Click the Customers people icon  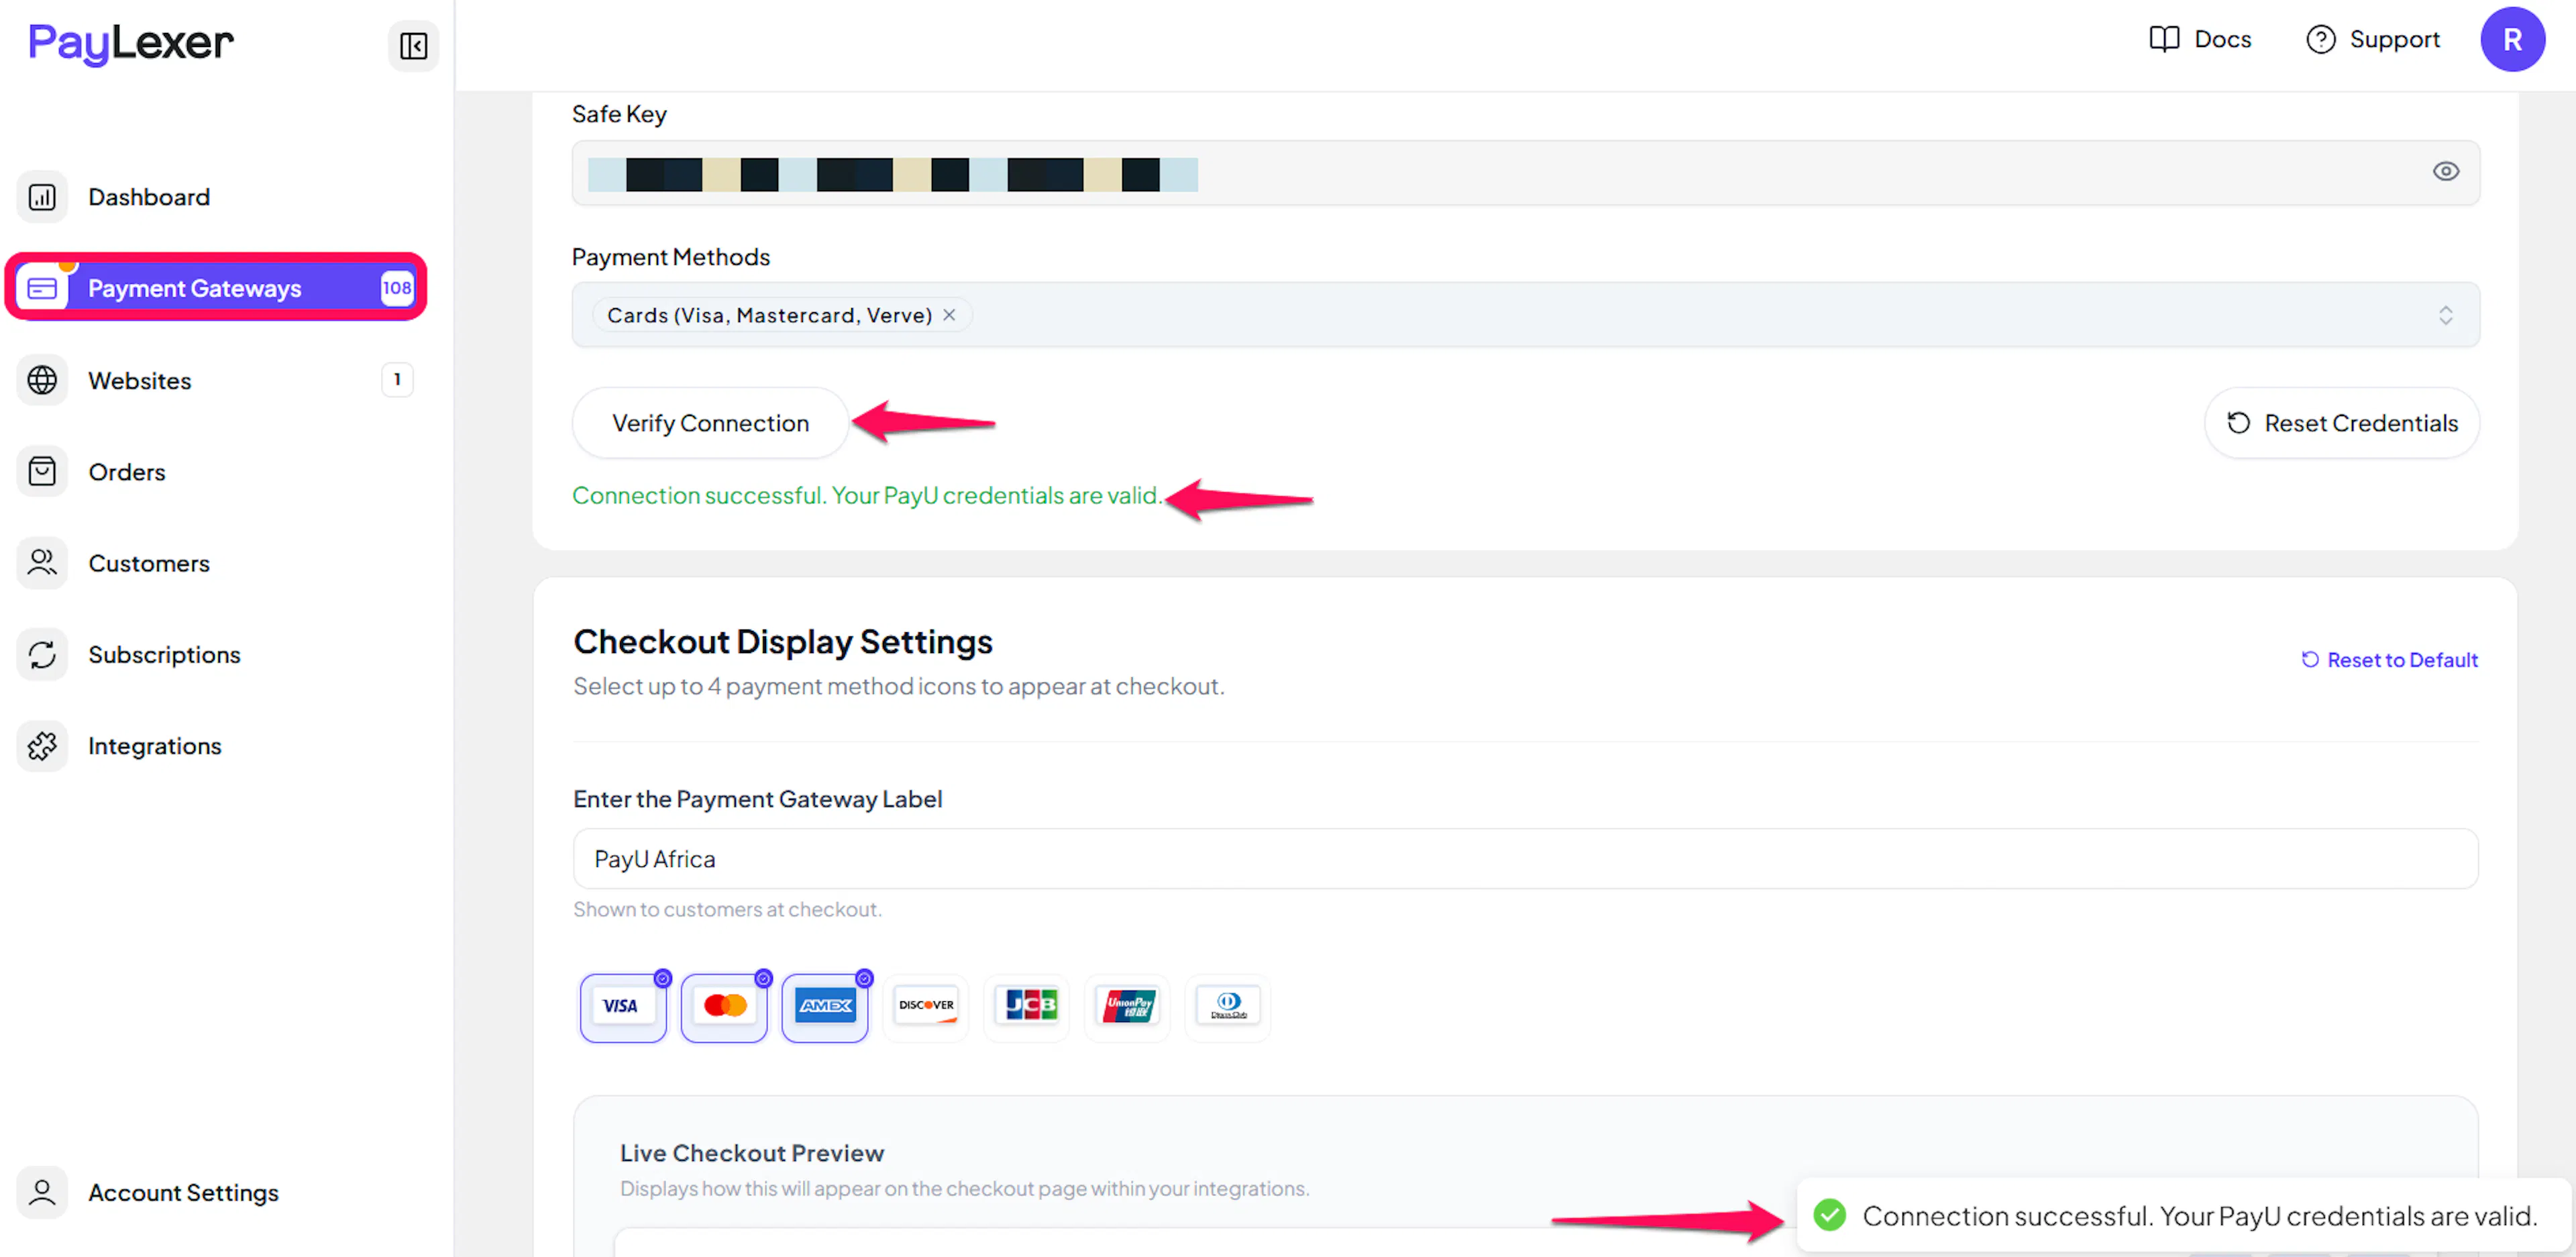pyautogui.click(x=42, y=564)
